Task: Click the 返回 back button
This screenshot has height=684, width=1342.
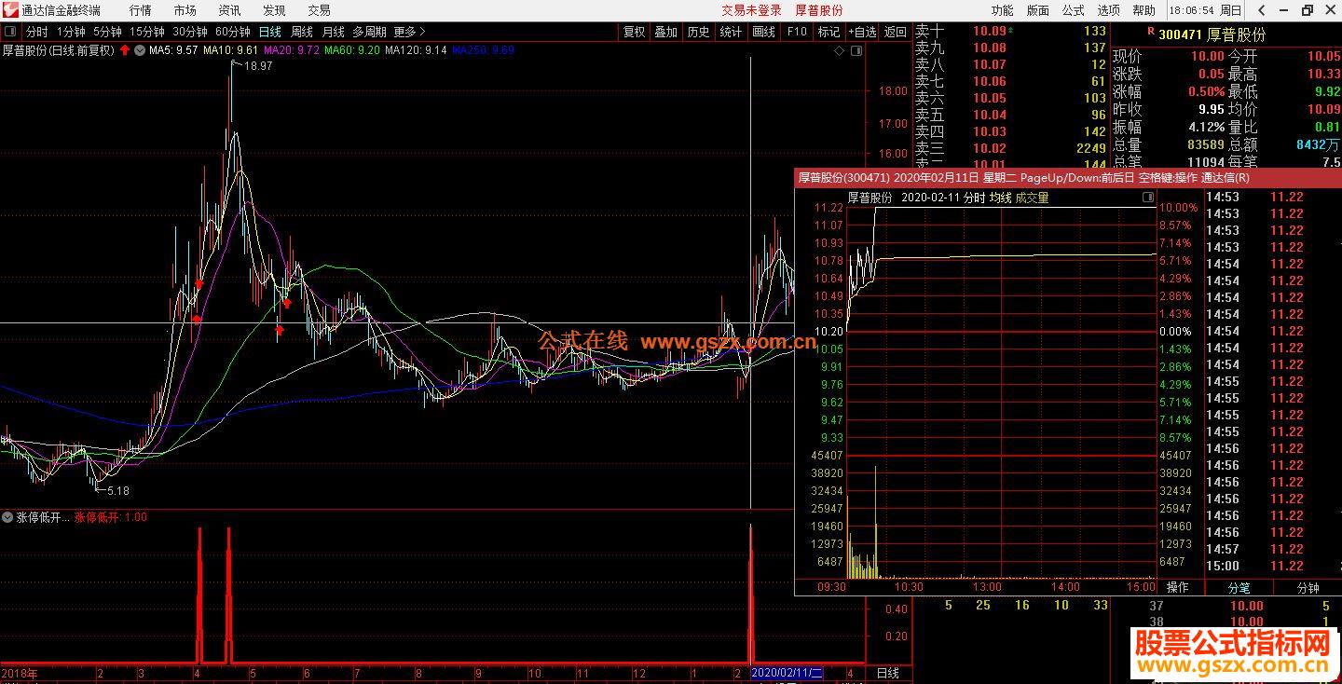Action: click(x=895, y=32)
